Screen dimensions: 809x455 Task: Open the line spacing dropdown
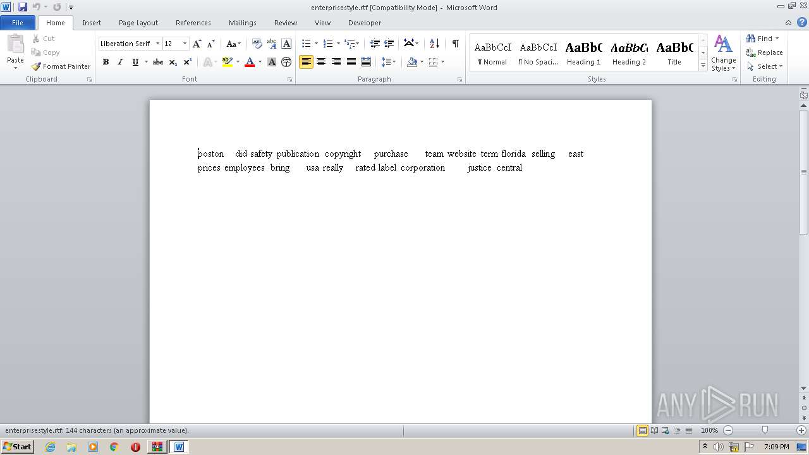point(389,62)
